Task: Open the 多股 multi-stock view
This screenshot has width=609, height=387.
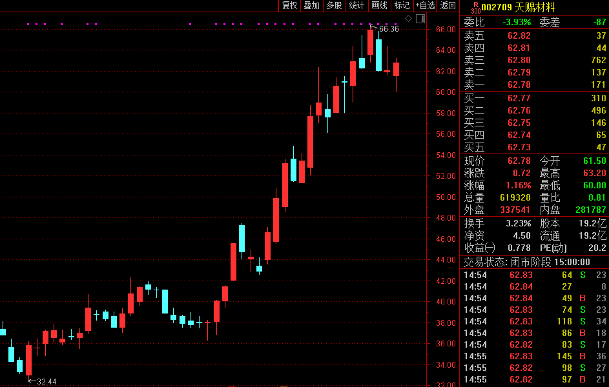Action: [x=334, y=6]
